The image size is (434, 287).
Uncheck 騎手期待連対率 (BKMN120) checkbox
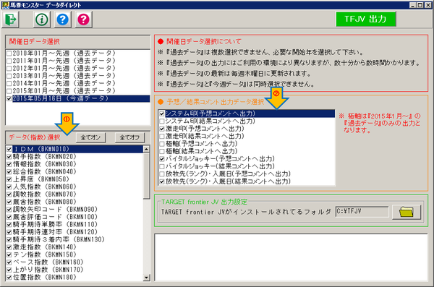click(9, 232)
